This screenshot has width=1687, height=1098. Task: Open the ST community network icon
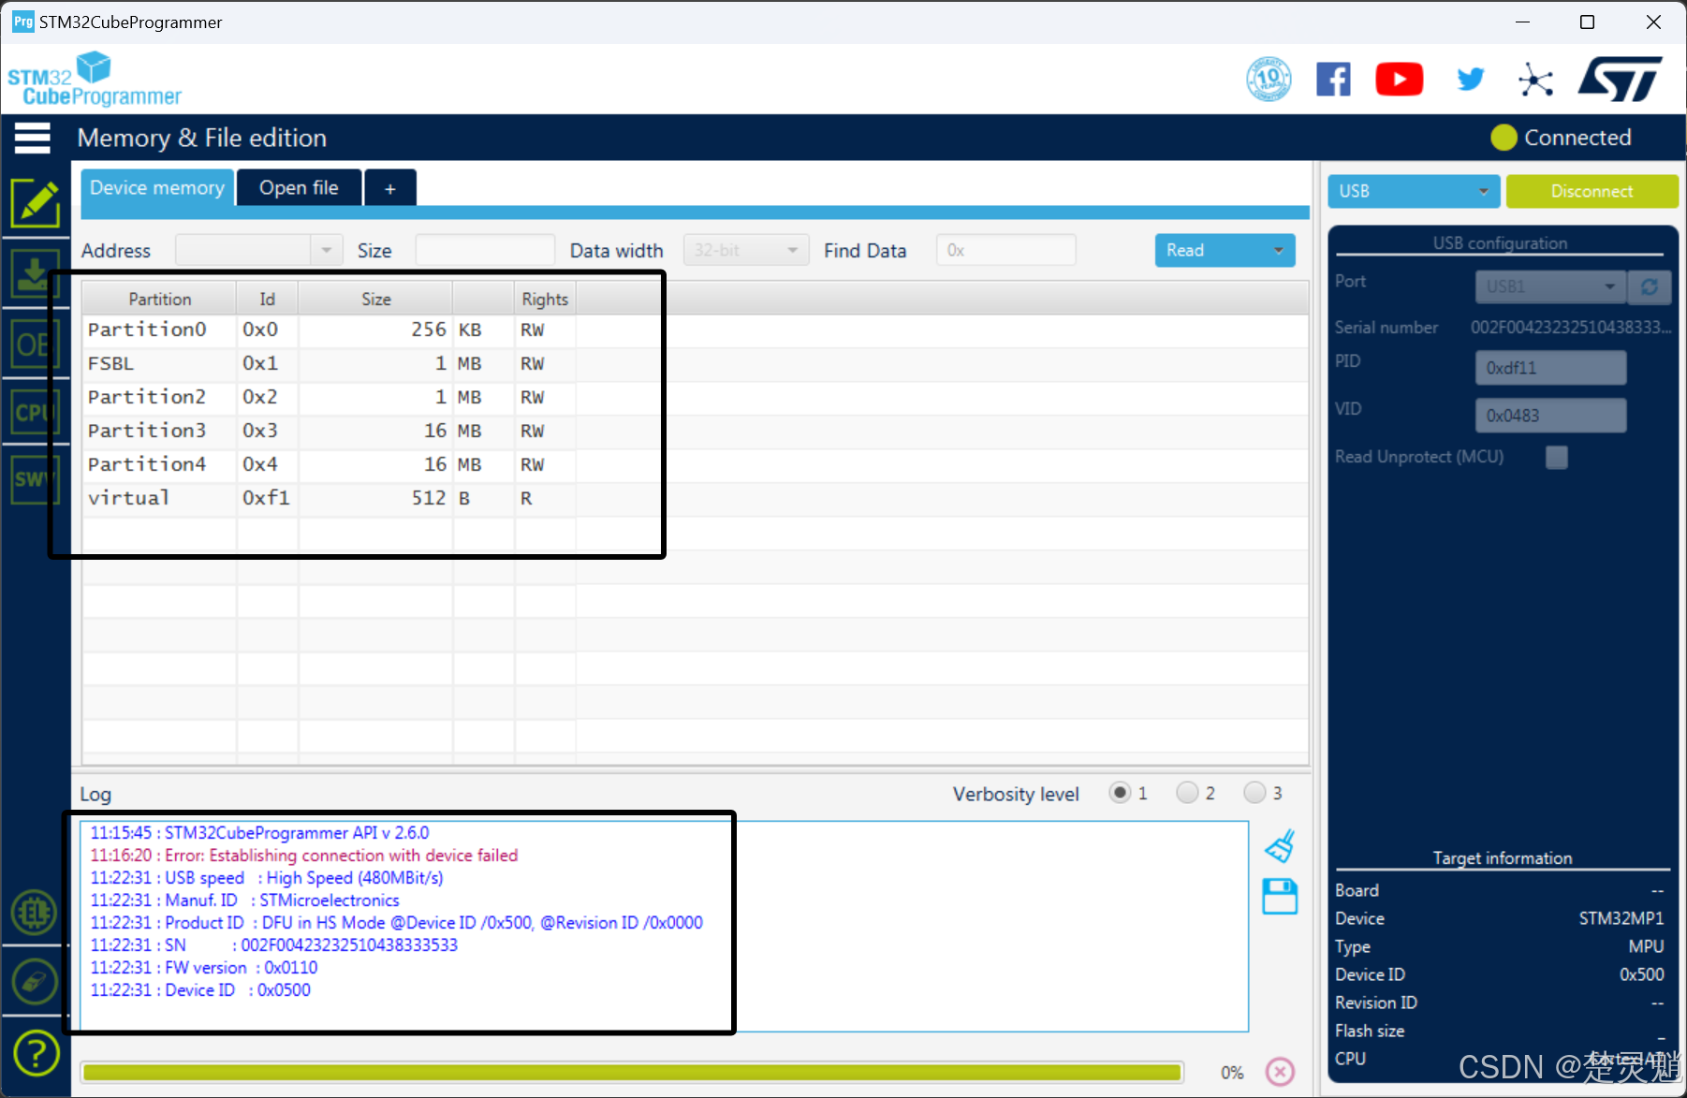coord(1535,80)
